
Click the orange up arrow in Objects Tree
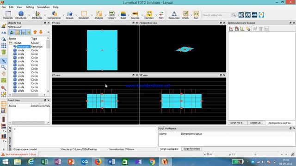point(35,32)
